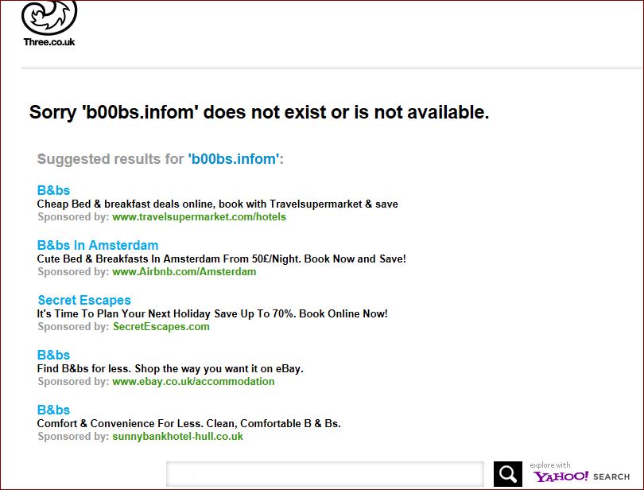Visit www.travelsupermarket.com/hotels sponsored link
The image size is (644, 490).
coord(200,216)
